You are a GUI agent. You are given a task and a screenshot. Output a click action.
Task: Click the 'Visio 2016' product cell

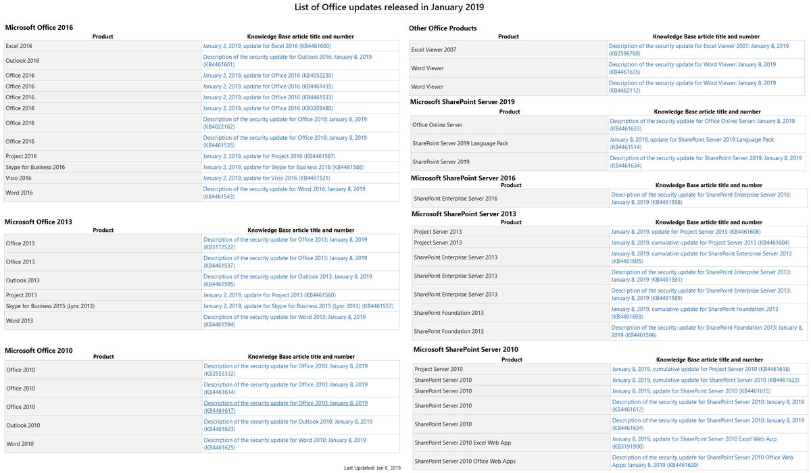point(103,178)
